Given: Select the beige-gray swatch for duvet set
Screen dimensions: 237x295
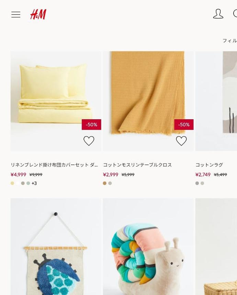Looking at the screenshot, I should click(x=23, y=183).
